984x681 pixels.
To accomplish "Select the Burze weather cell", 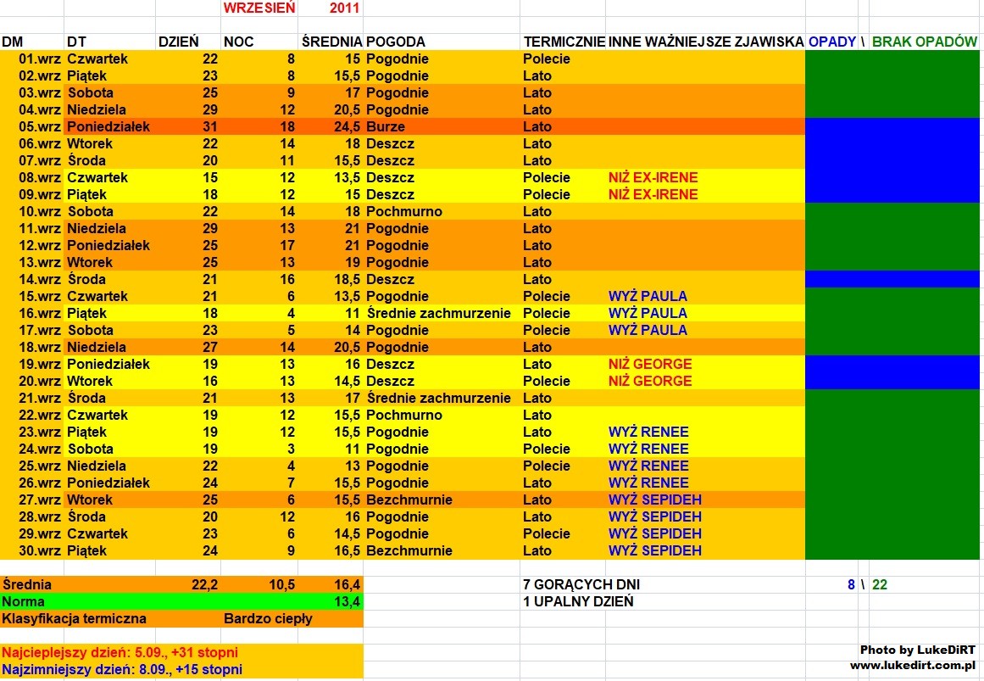I will click(386, 126).
